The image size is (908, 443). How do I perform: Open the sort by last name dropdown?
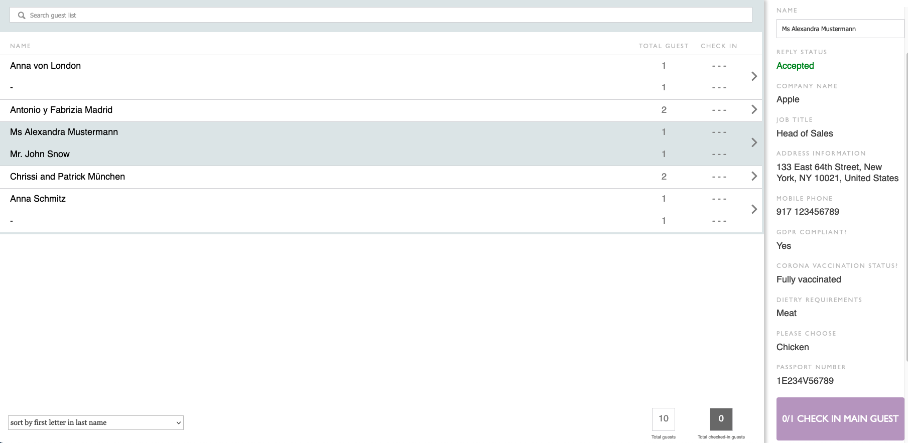95,422
